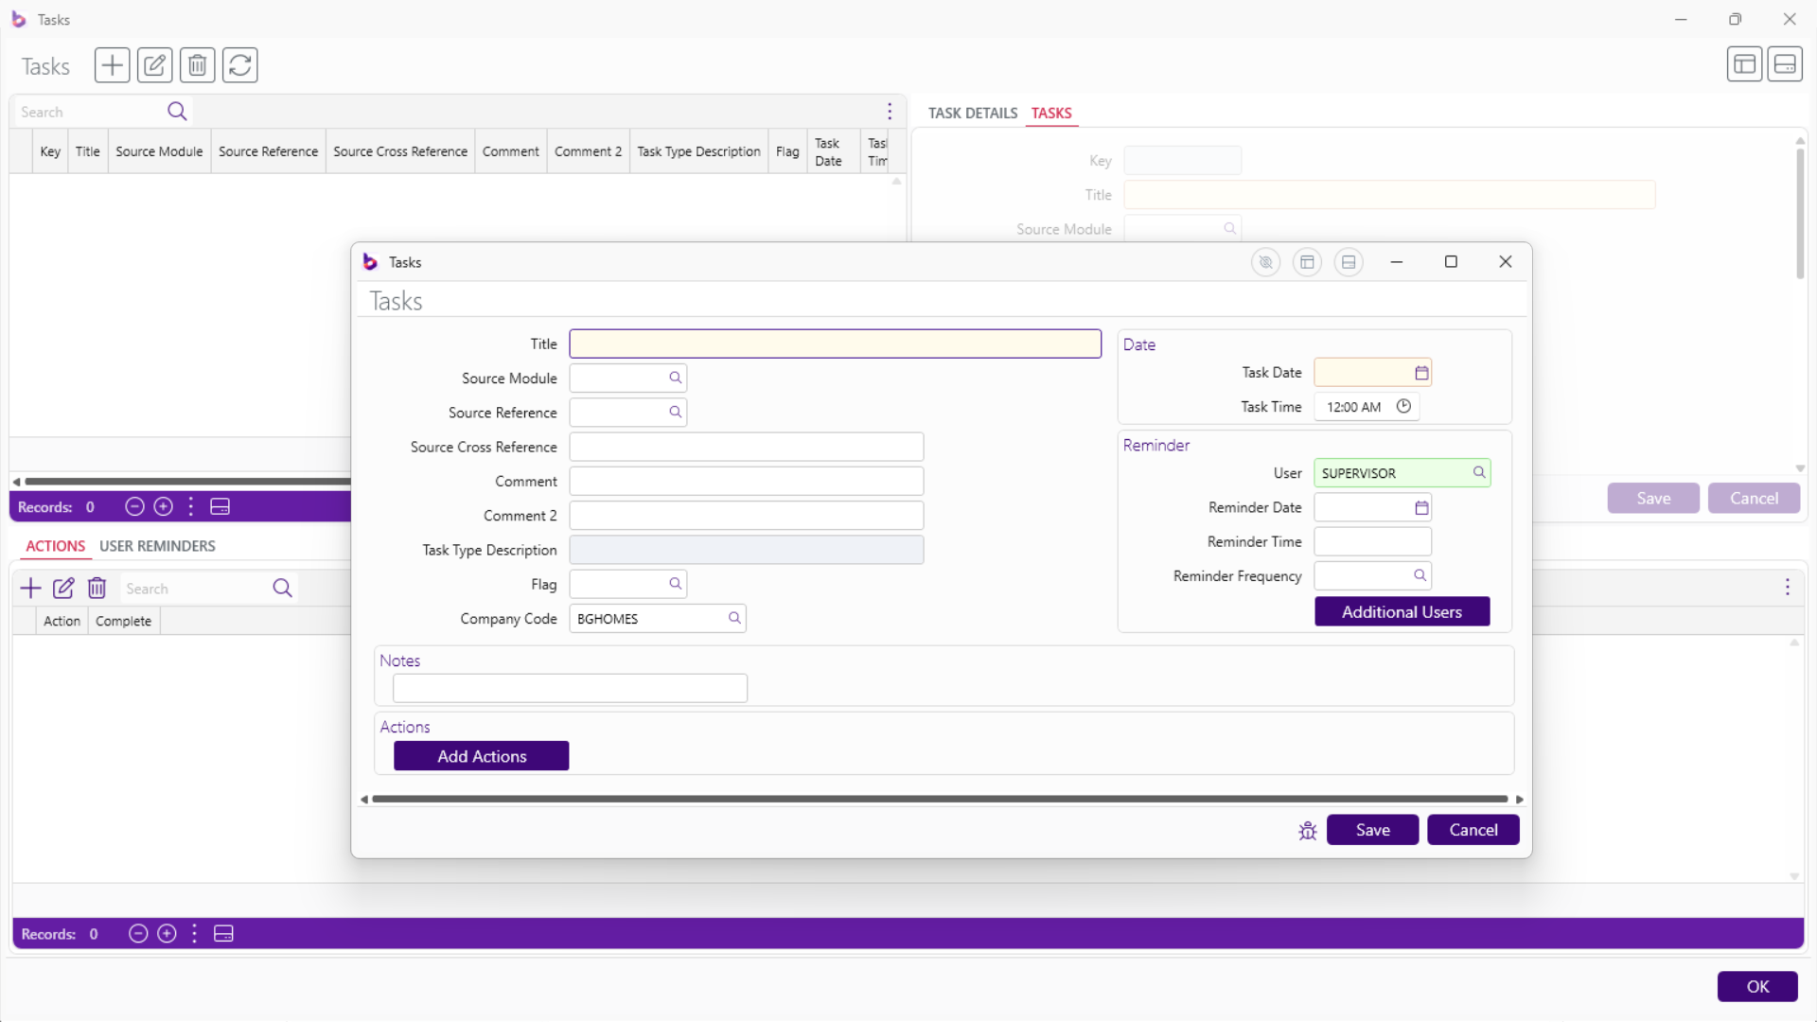Click the Source Module lookup magnifier

(675, 378)
